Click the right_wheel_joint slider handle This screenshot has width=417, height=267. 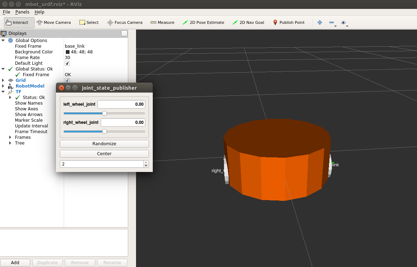[x=104, y=132]
